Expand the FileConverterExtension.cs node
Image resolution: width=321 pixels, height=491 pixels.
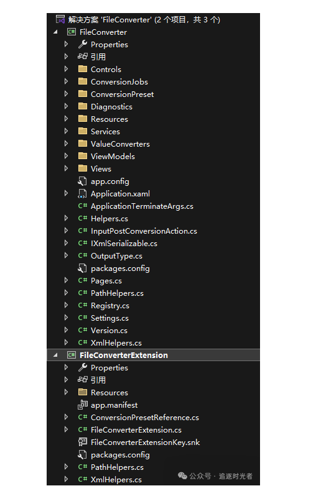66,429
